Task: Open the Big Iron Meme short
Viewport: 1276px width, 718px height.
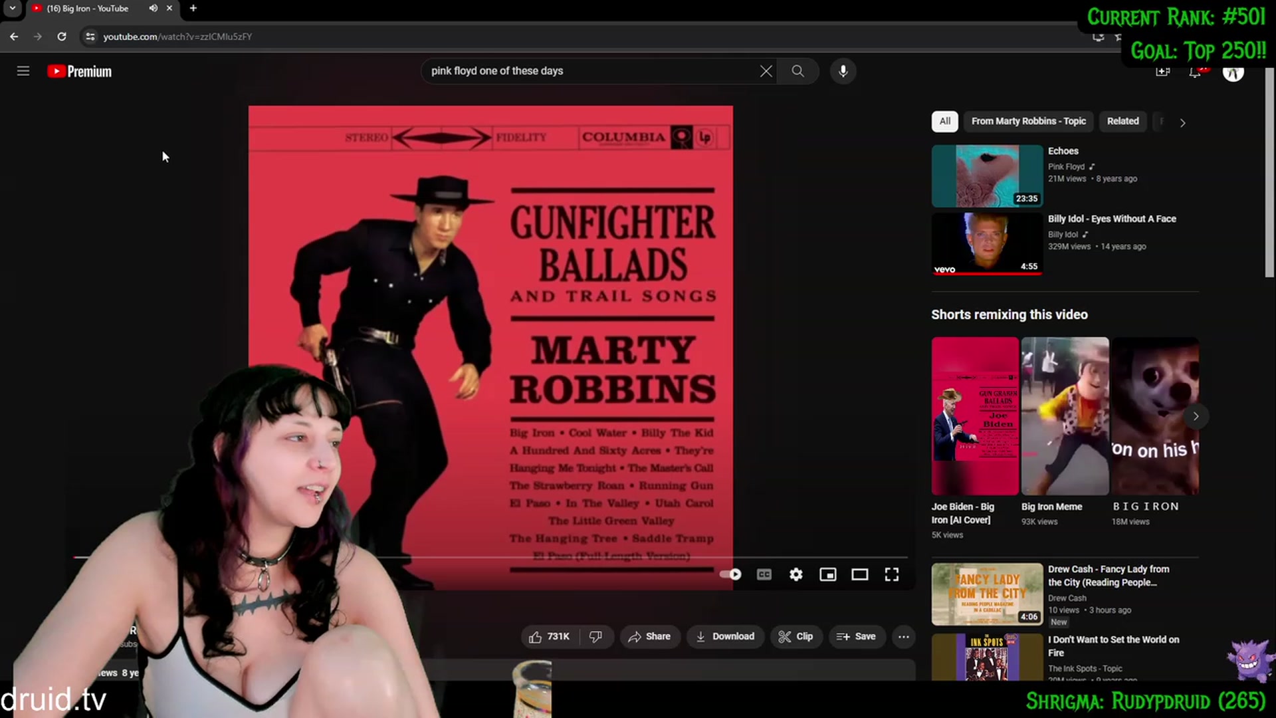Action: 1065,416
